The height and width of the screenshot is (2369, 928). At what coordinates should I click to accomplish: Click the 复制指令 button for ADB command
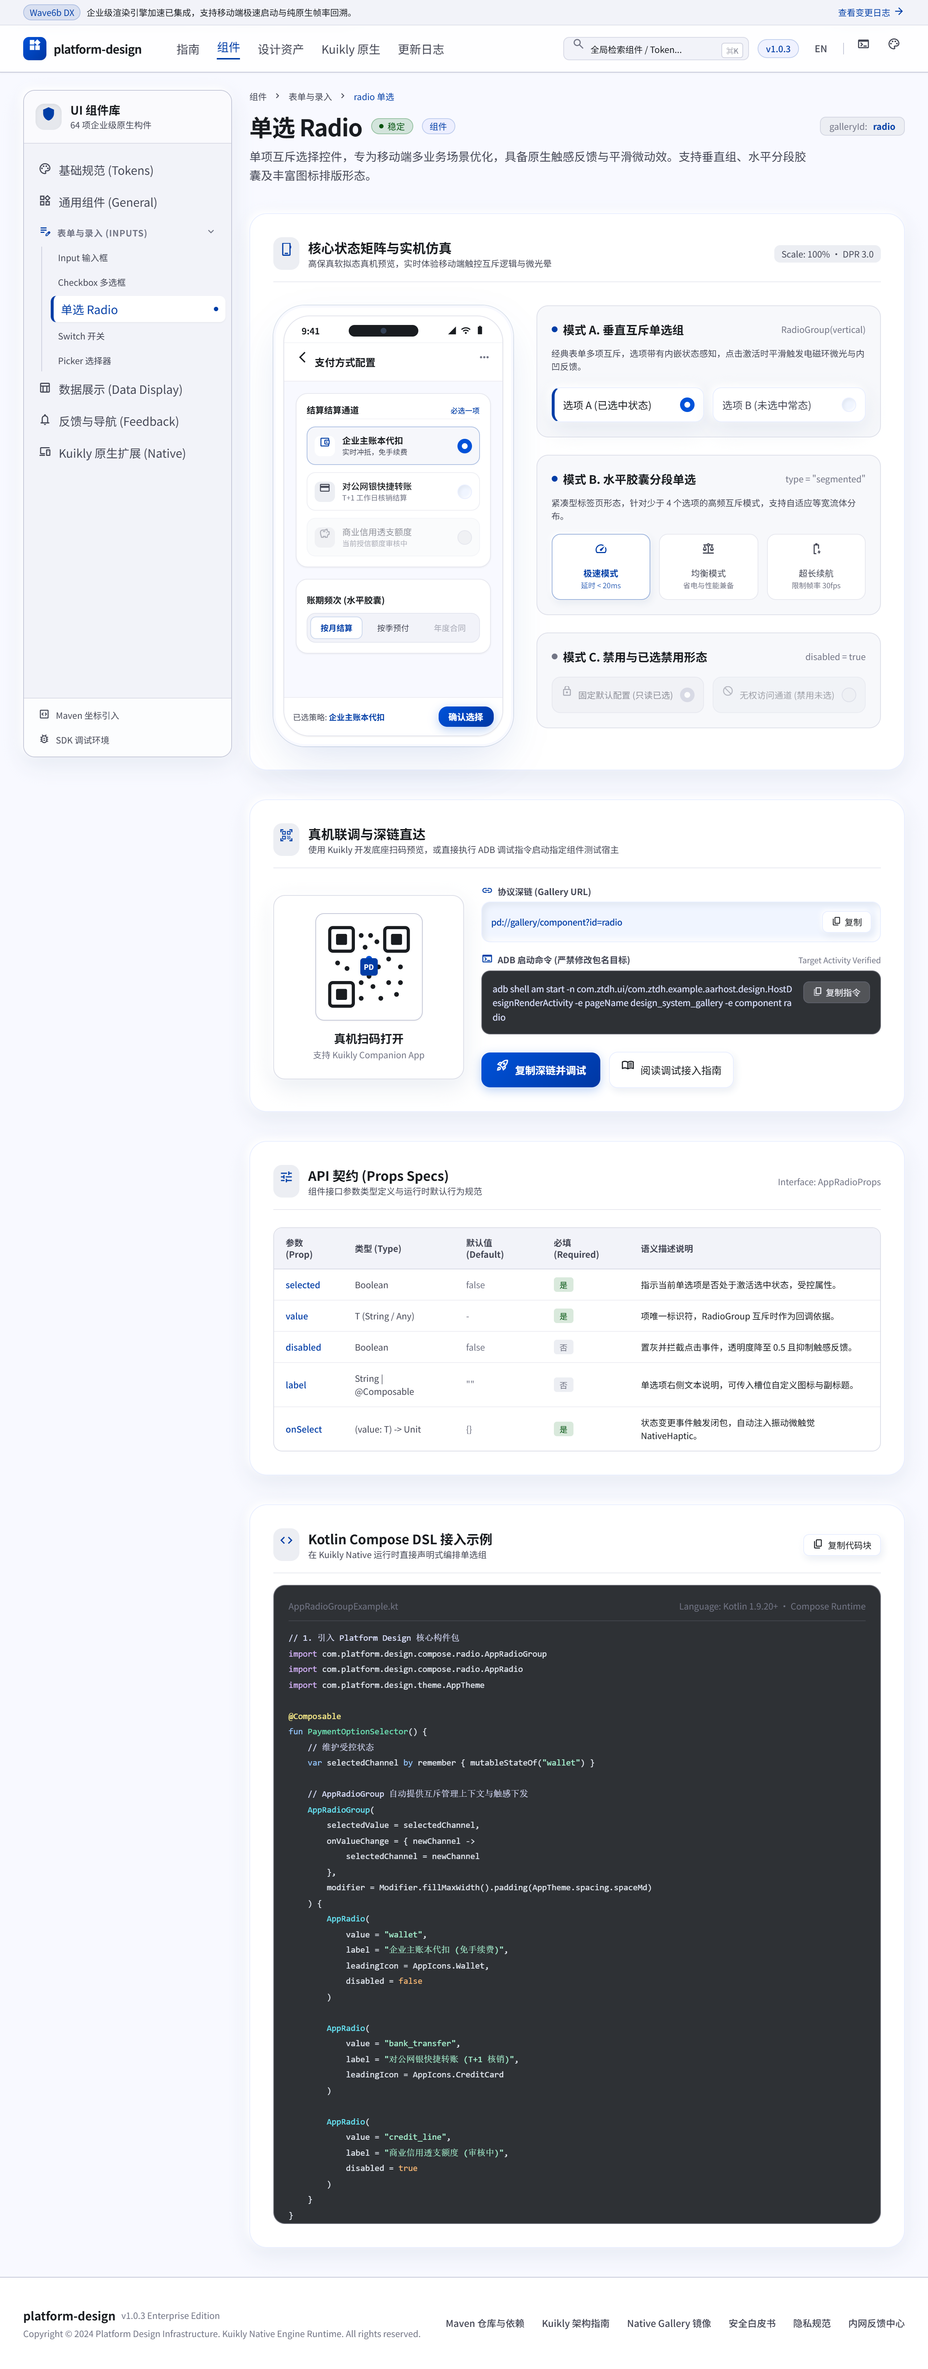[837, 992]
